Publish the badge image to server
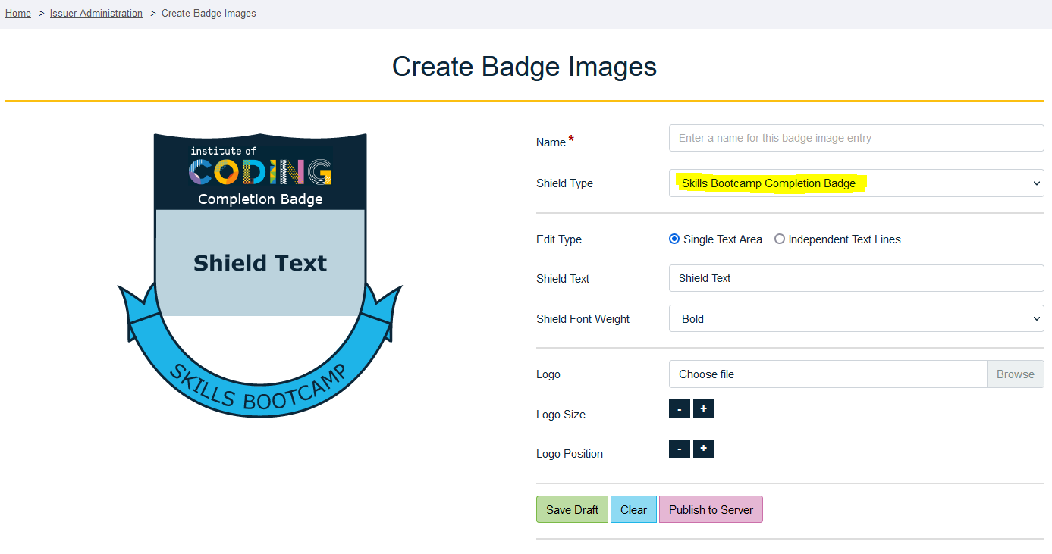Viewport: 1052px width, 554px height. [711, 509]
